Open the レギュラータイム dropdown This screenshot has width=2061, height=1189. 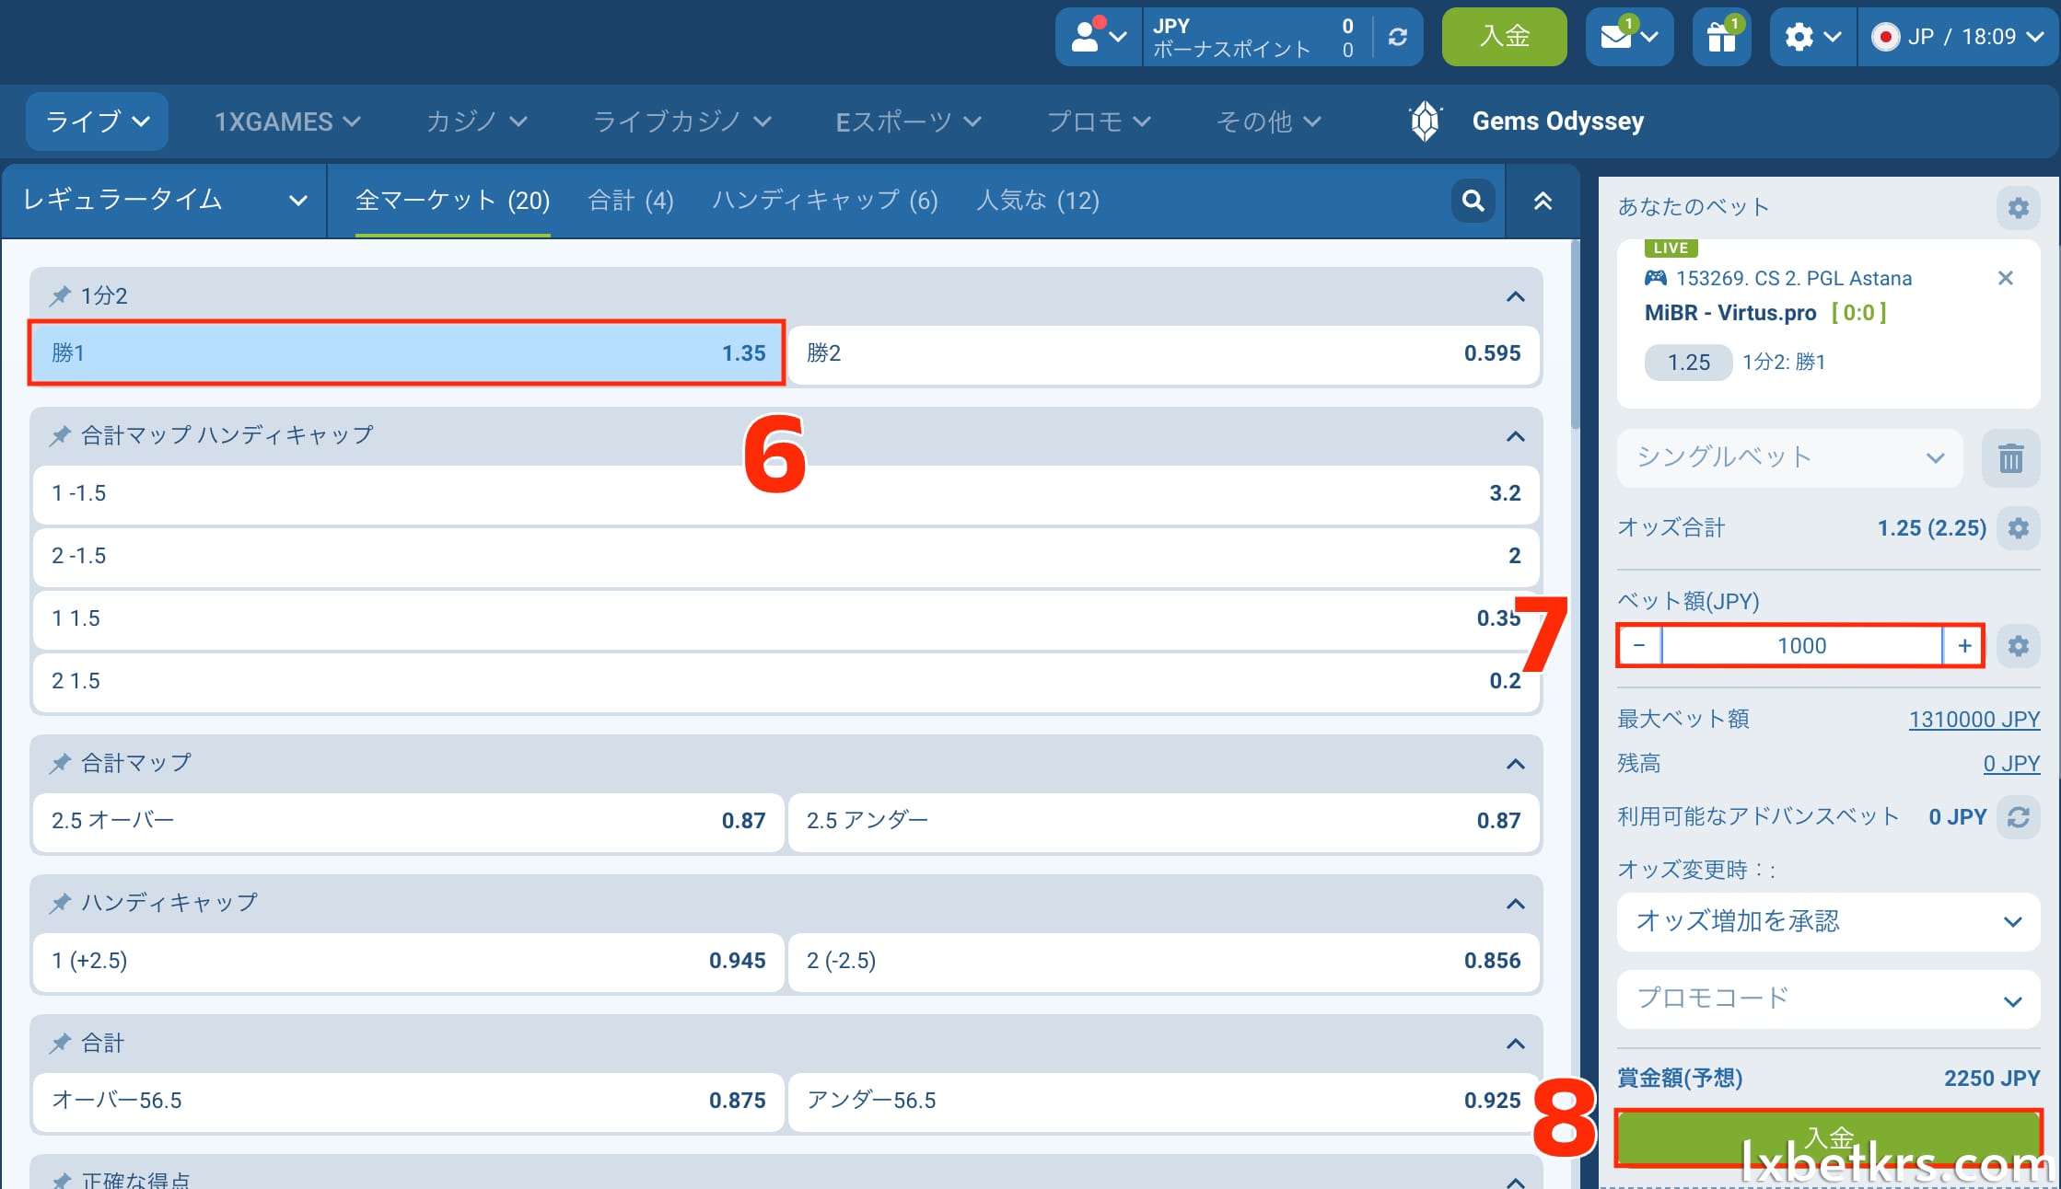click(x=164, y=201)
